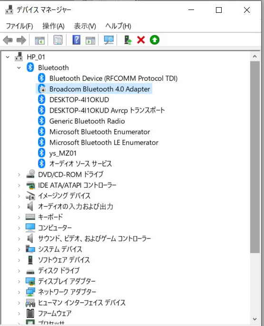Click the ソフトウェア デバイス icon

coord(30,259)
